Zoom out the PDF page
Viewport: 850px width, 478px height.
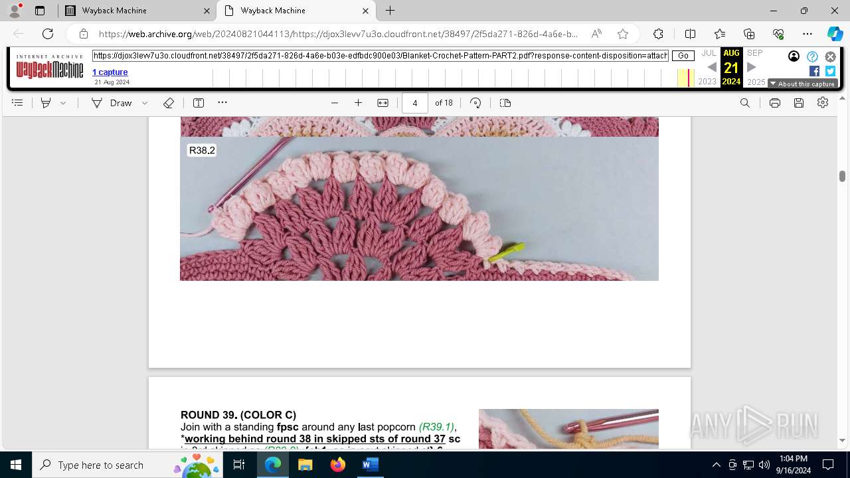[x=335, y=103]
